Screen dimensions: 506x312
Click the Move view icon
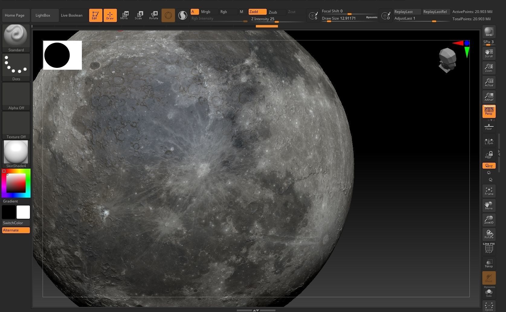coord(489,205)
